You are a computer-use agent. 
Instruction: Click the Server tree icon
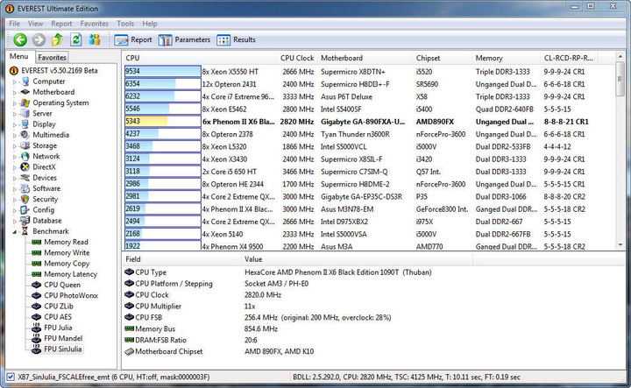click(x=25, y=113)
